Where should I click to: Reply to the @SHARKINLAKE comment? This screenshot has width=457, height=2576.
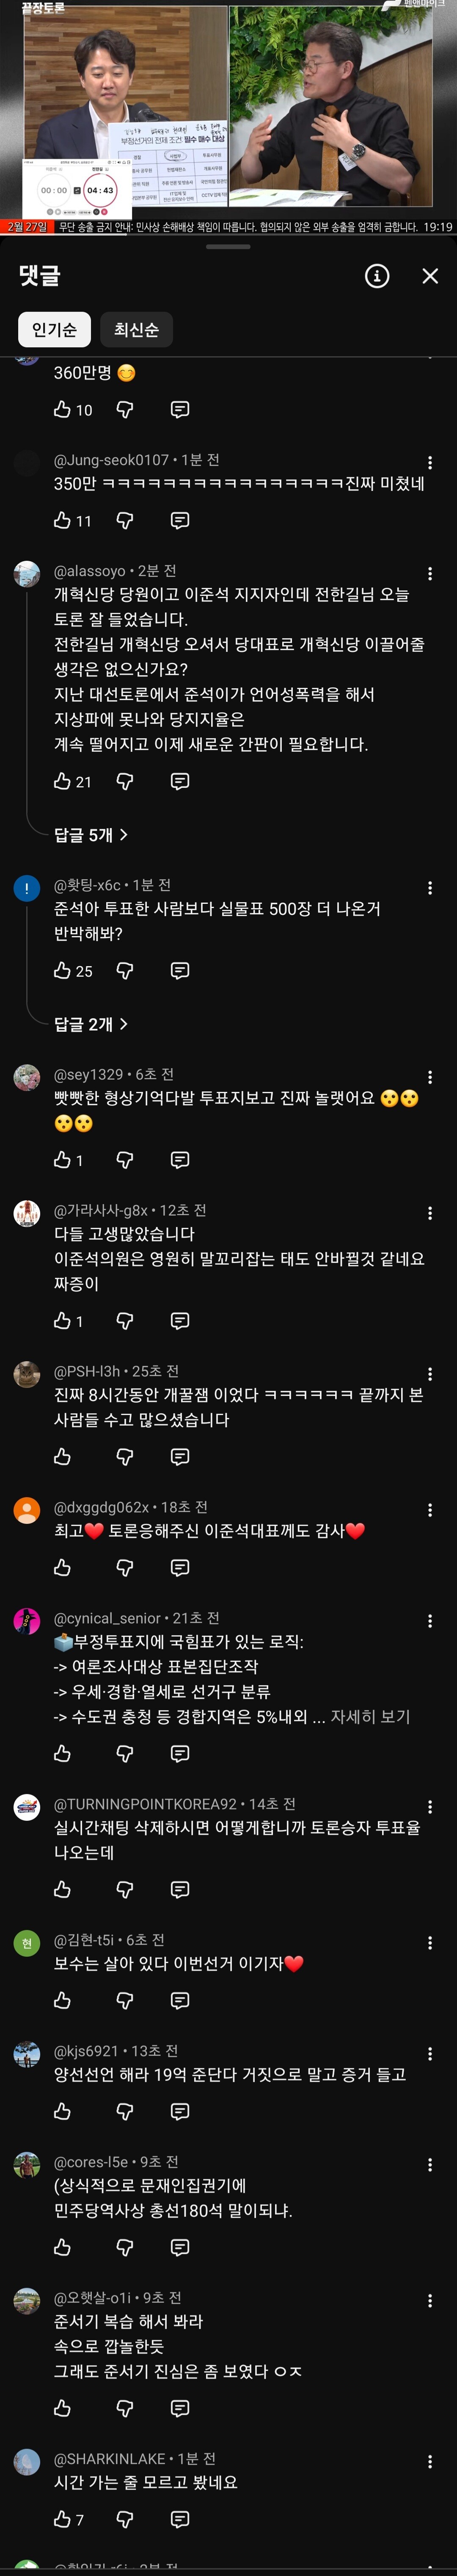[180, 2519]
